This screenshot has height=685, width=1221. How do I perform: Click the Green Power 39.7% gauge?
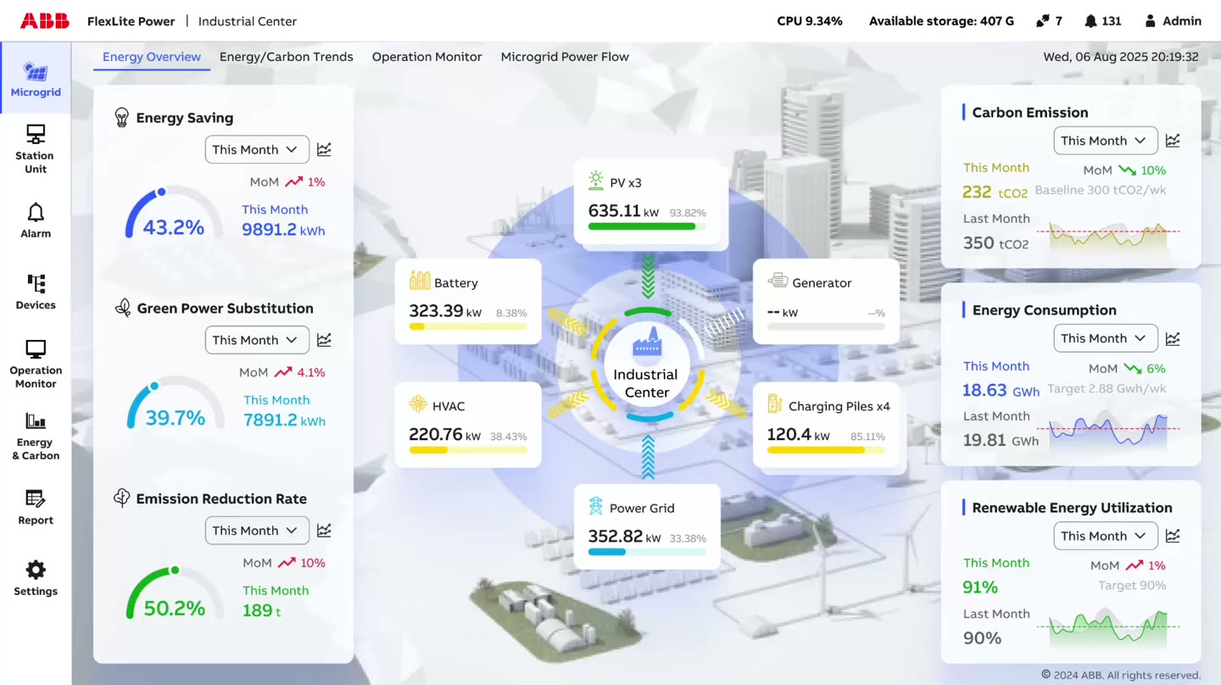[x=174, y=404]
